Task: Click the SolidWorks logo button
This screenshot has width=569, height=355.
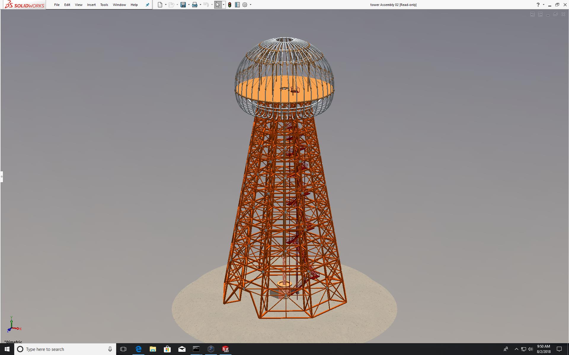Action: [25, 5]
